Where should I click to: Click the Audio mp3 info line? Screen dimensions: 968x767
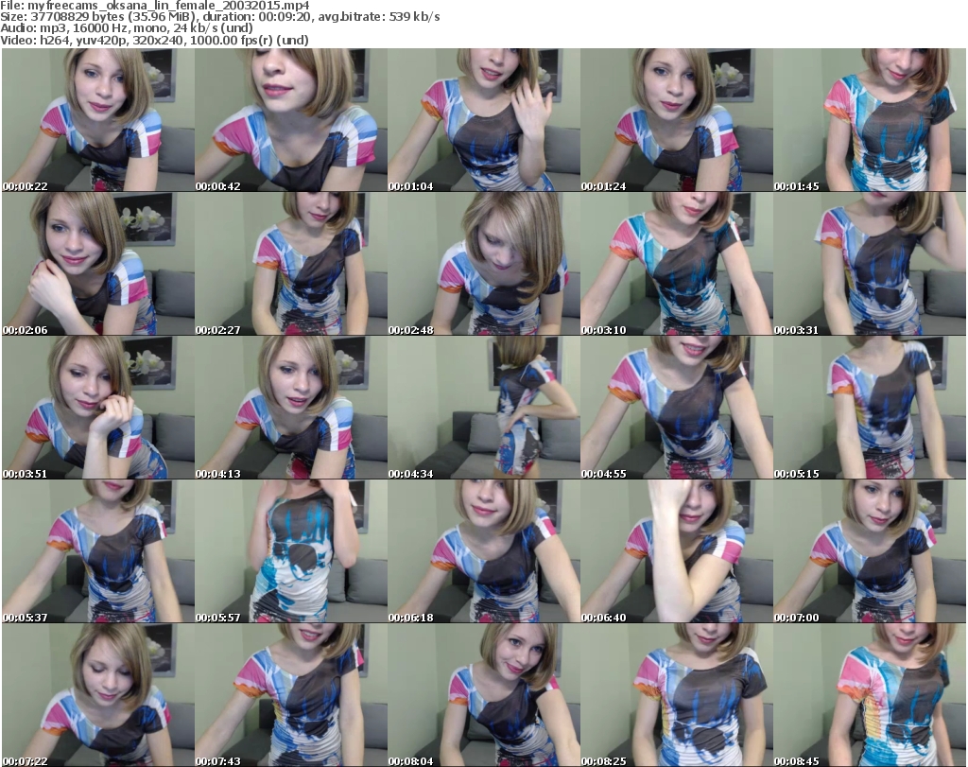tap(127, 27)
